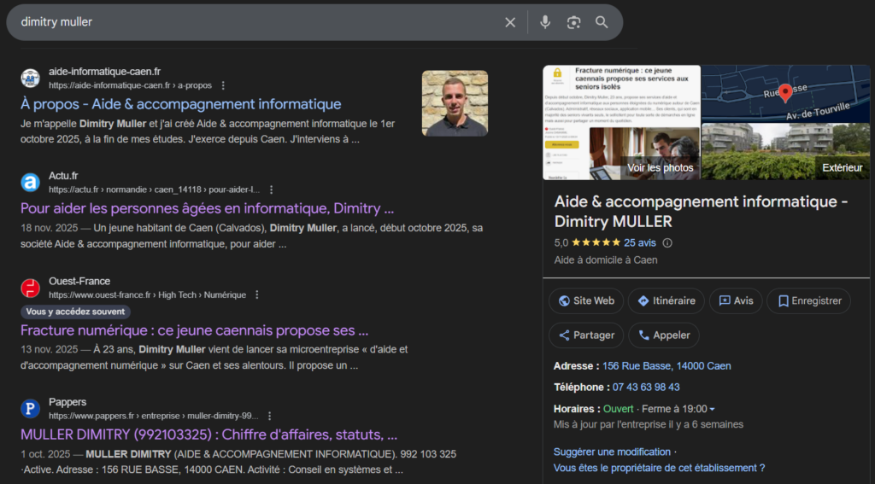The height and width of the screenshot is (484, 875).
Task: Open the address 156 Rue Basse, 14000 Caen
Action: tap(667, 366)
